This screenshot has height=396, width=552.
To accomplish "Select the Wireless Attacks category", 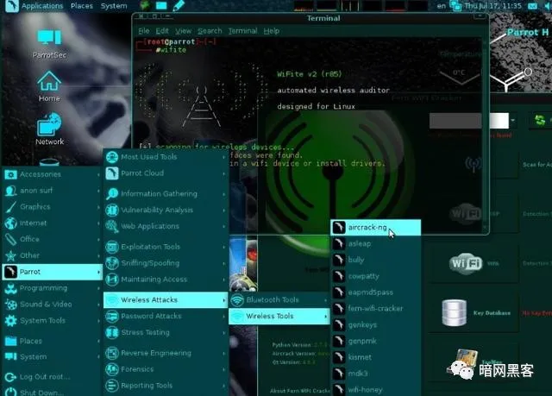I will 166,300.
